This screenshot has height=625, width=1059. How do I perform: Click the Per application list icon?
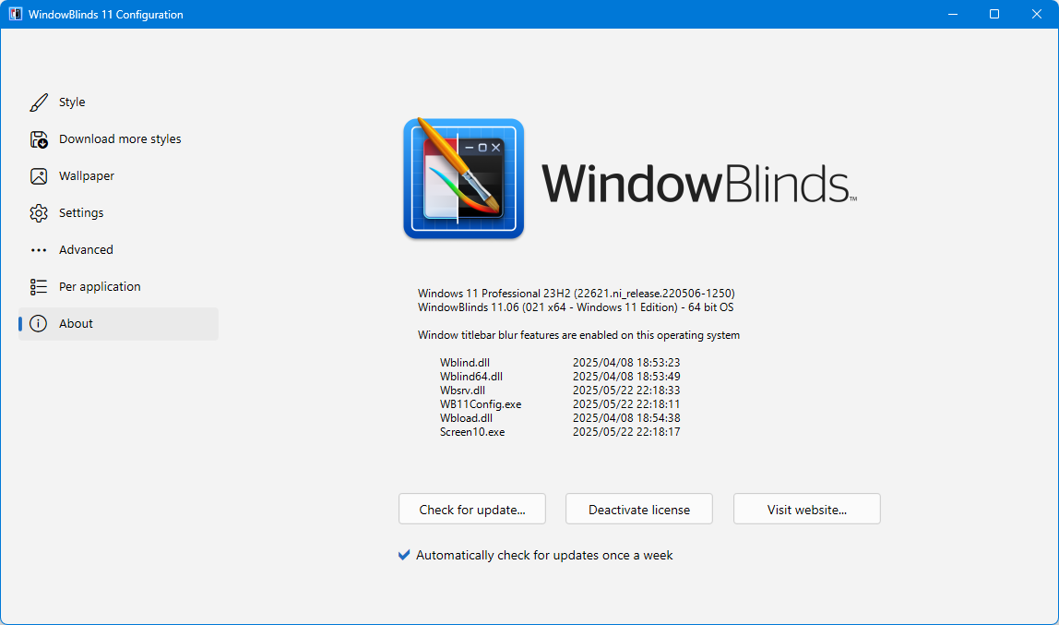point(39,286)
